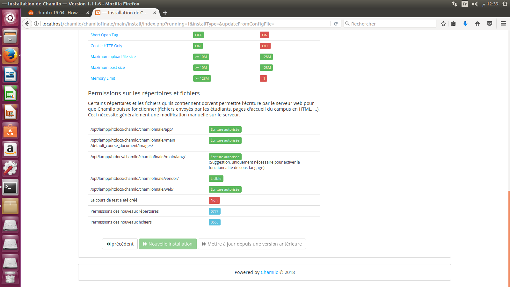Screen dimensions: 510x287
Task: Open the Cookie HTTP Only link
Action: (x=106, y=46)
